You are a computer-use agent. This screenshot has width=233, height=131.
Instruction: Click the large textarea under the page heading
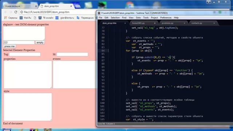click(24, 33)
